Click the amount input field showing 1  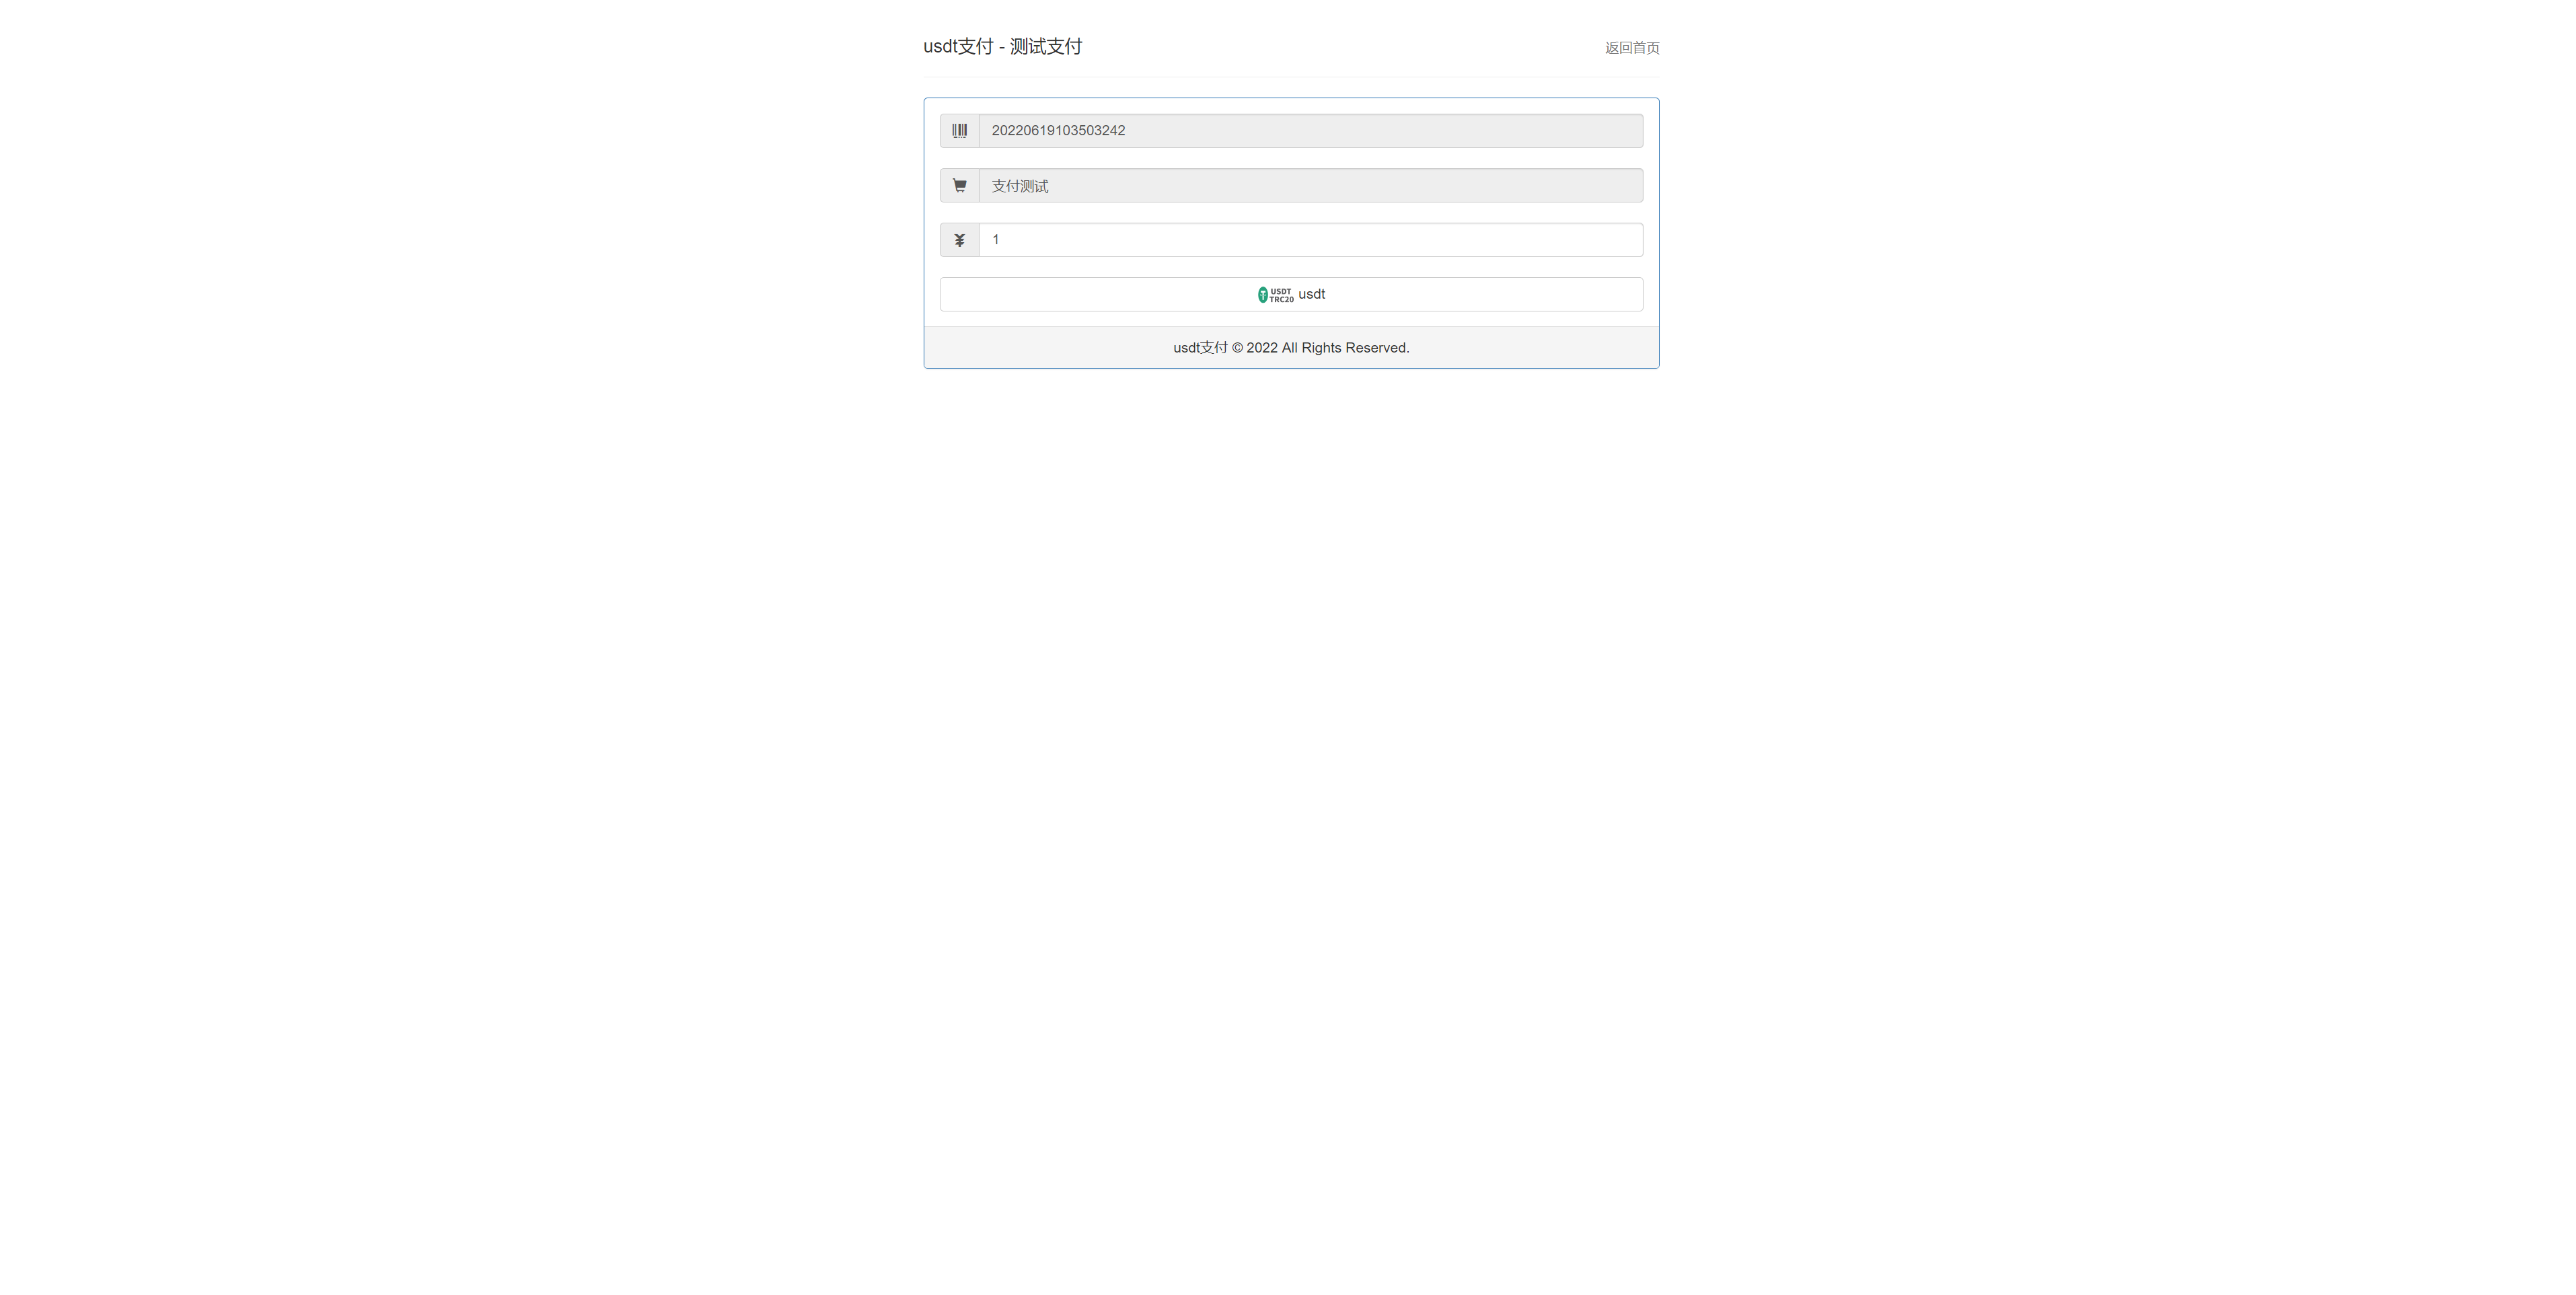click(x=1311, y=239)
